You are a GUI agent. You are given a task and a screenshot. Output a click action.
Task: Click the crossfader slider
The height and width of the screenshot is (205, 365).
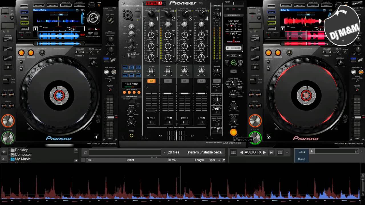click(x=176, y=135)
